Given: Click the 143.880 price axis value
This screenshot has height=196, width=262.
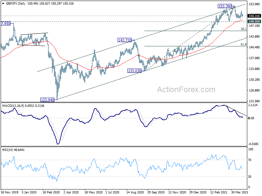Looking at the screenshot, I should click(254, 37).
